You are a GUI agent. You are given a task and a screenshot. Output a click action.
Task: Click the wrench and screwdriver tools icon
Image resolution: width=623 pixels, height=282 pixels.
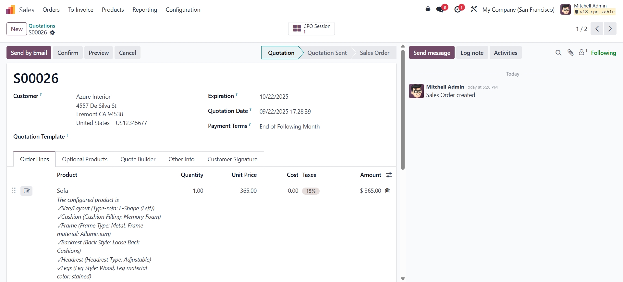pyautogui.click(x=474, y=9)
